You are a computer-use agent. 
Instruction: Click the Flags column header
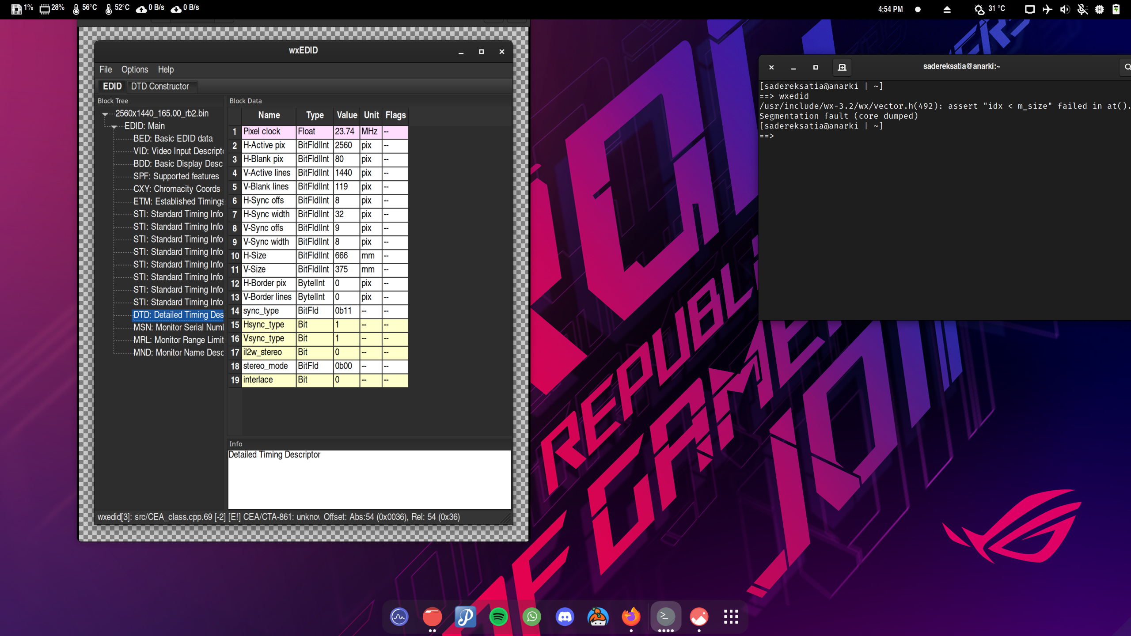coord(395,115)
